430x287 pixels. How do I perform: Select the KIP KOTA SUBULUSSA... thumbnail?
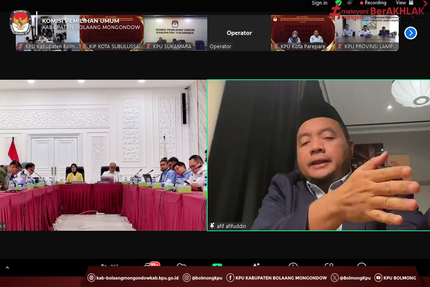(112, 33)
